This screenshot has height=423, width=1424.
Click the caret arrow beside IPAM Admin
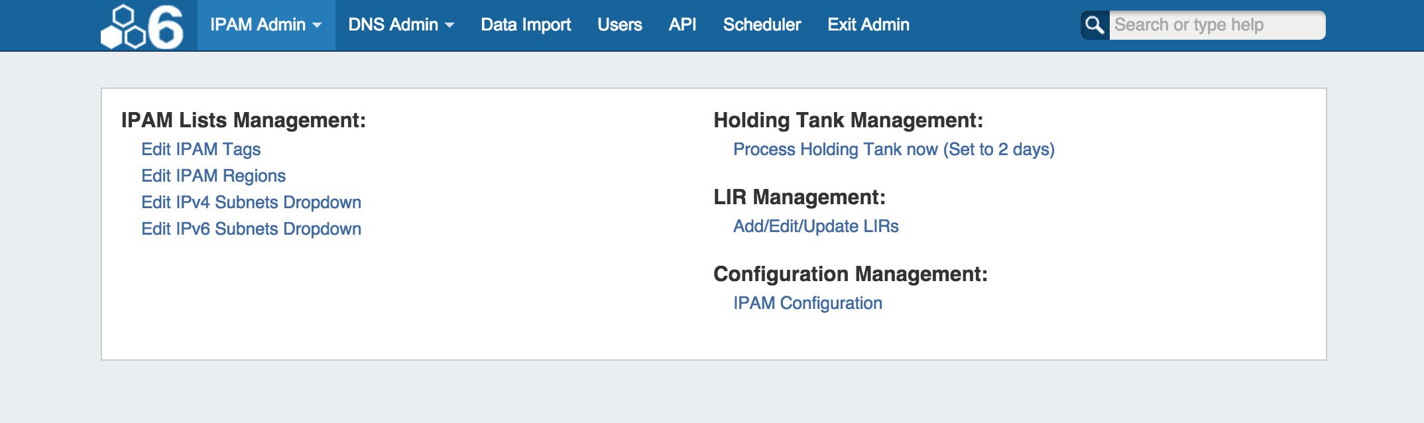(x=317, y=26)
